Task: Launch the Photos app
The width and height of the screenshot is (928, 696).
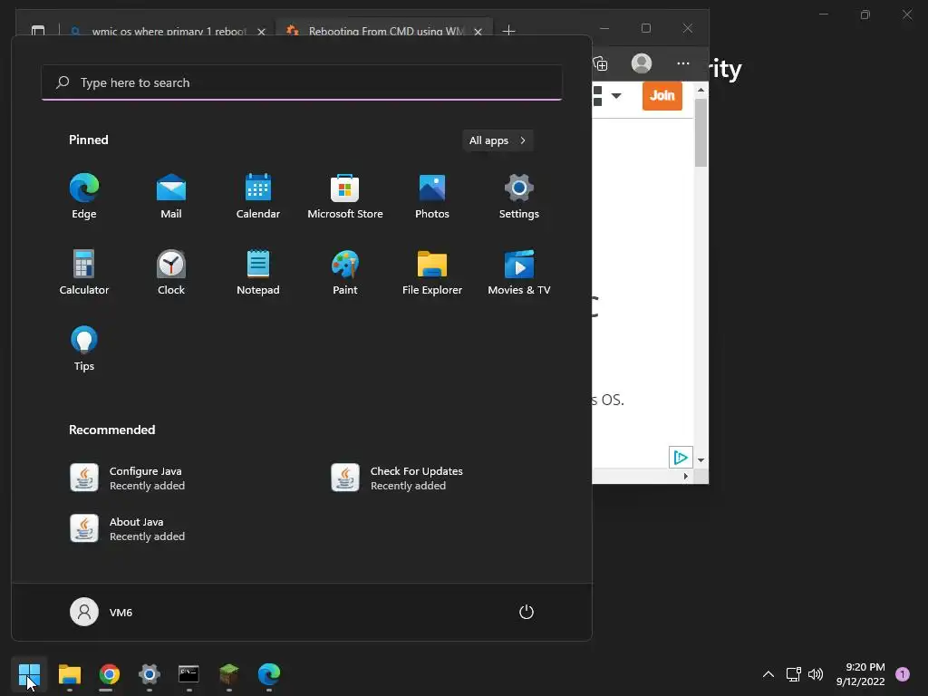Action: pyautogui.click(x=432, y=197)
